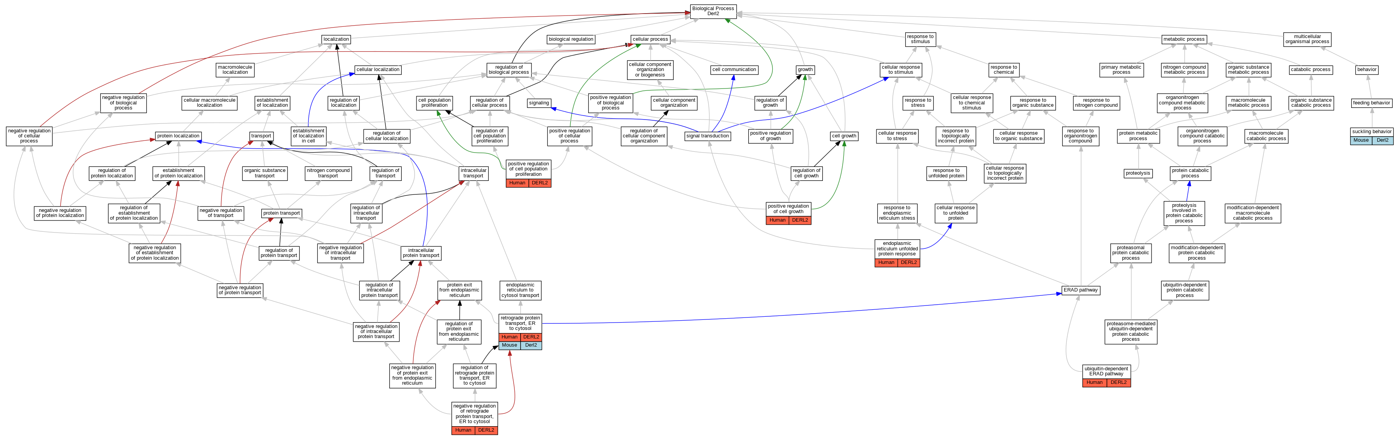Select the ubiquitin-dependent ERAD pathway node
1399x439 pixels.
coord(1106,371)
